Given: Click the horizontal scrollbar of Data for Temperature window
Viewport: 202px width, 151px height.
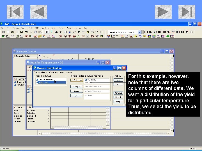Looking at the screenshot, I should coord(79,127).
